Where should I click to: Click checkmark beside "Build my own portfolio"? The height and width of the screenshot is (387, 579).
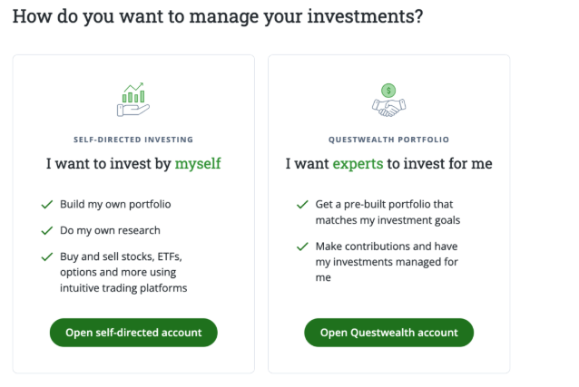tap(46, 204)
